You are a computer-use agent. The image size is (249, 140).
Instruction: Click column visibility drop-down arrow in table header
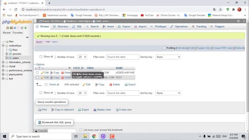69,68
